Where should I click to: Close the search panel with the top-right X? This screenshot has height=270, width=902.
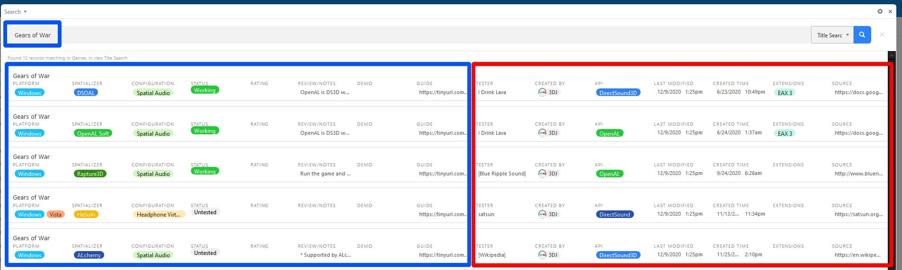pyautogui.click(x=890, y=11)
